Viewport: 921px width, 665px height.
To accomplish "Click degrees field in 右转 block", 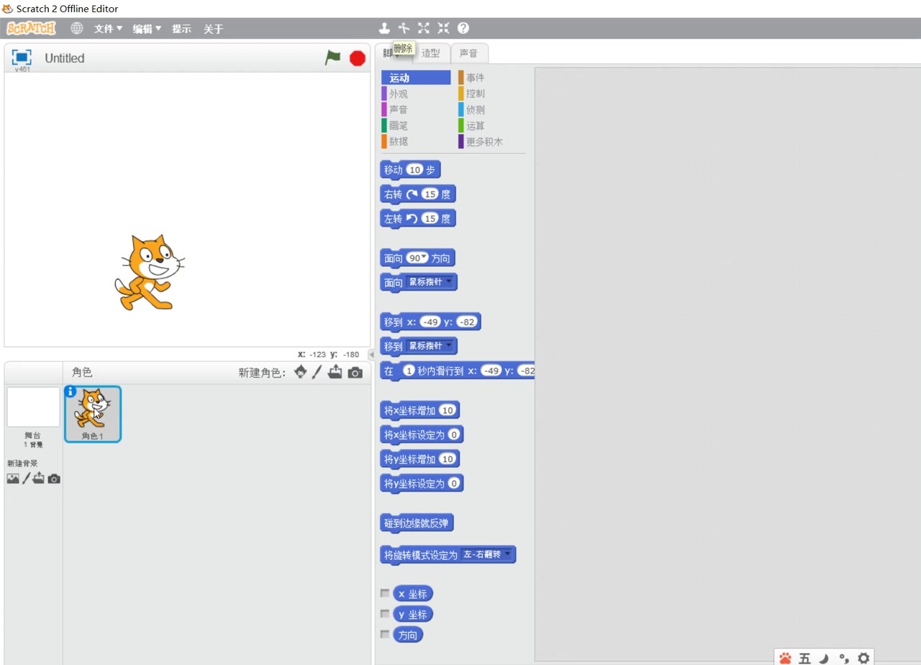I will pyautogui.click(x=430, y=194).
